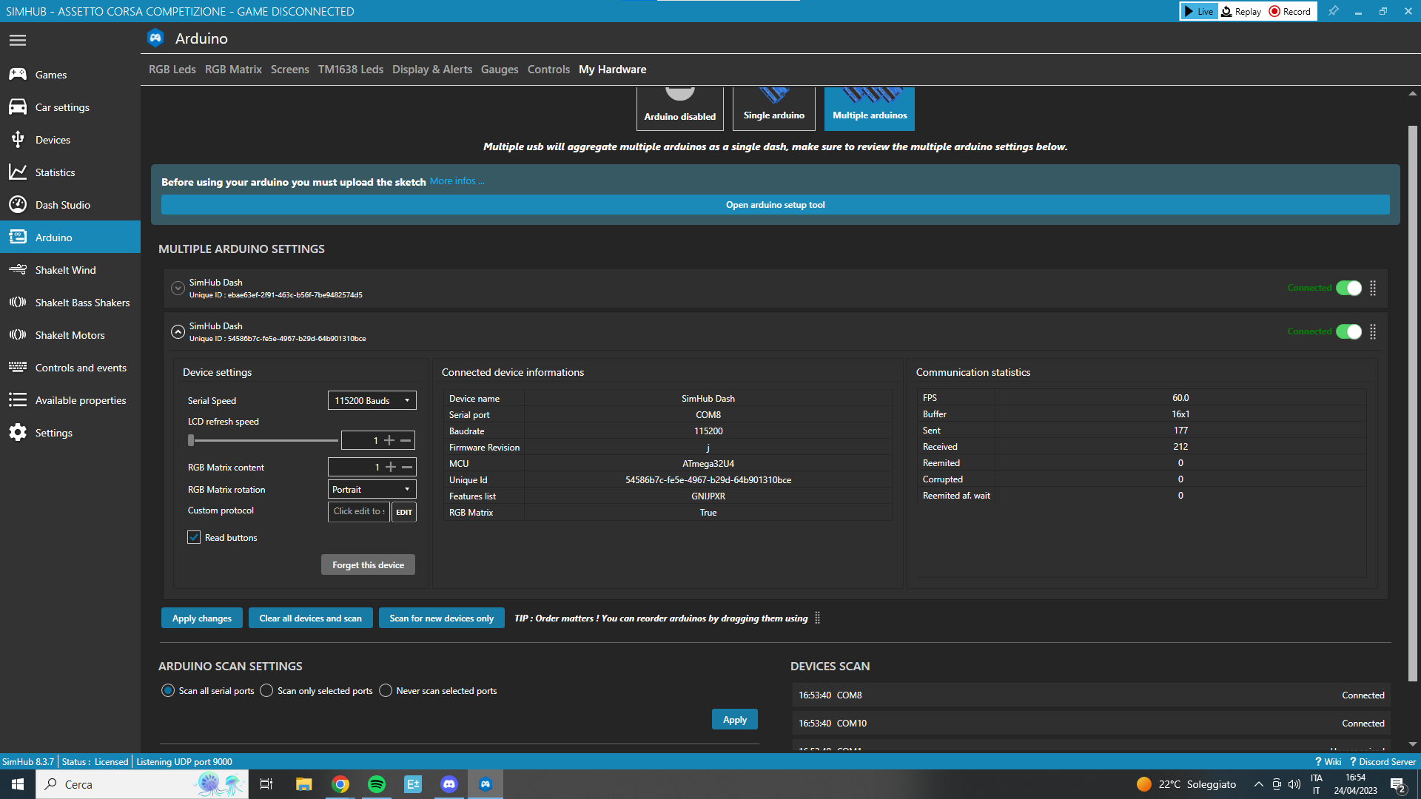Go to the Devices section

click(x=70, y=140)
